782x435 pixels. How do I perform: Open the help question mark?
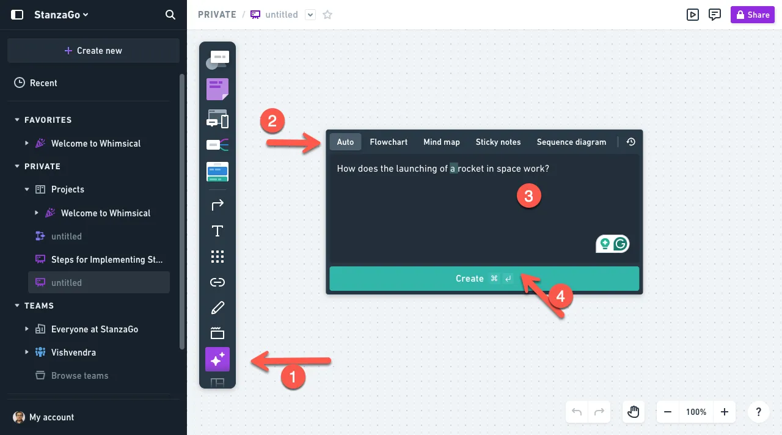click(759, 412)
